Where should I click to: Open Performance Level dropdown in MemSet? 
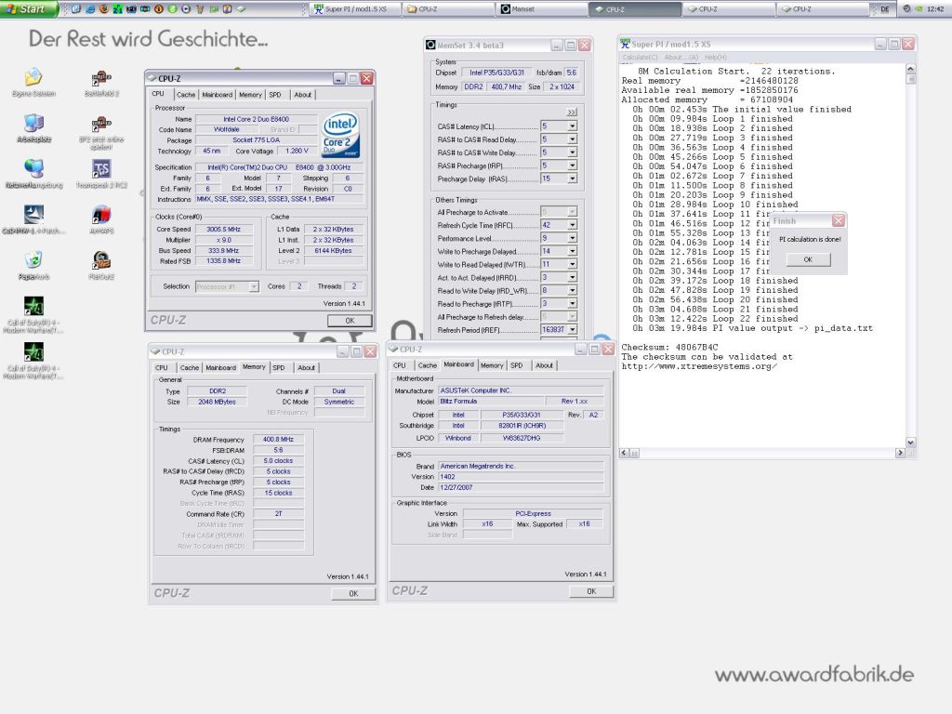point(572,238)
